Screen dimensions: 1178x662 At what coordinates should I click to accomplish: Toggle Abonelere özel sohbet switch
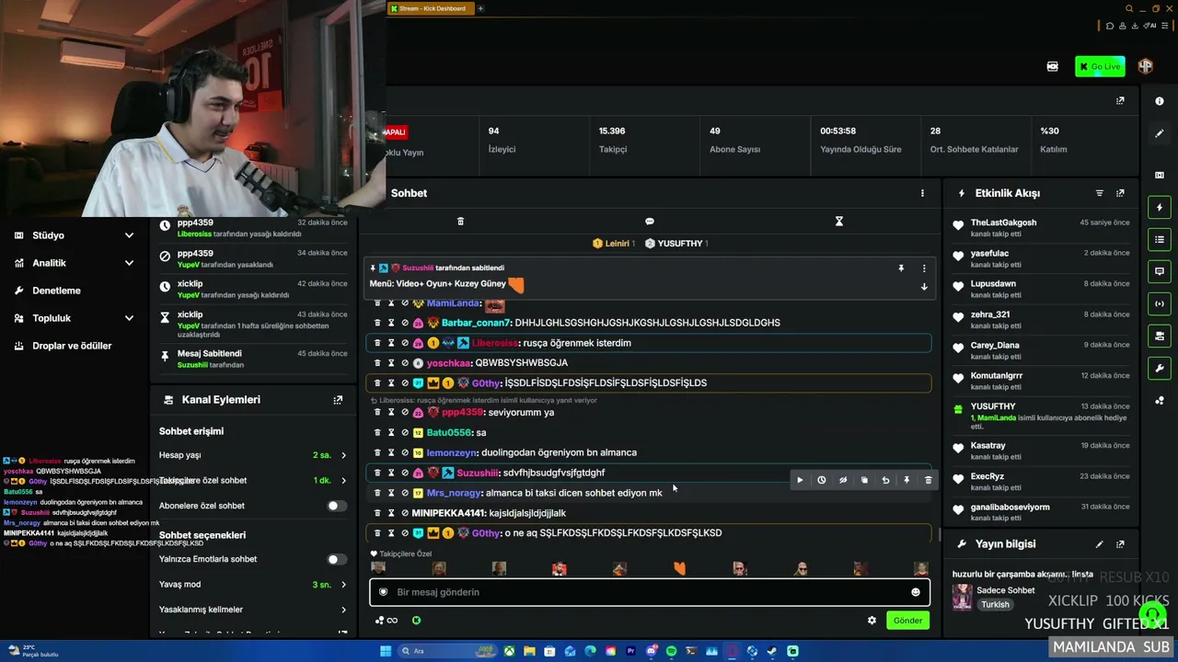(337, 506)
